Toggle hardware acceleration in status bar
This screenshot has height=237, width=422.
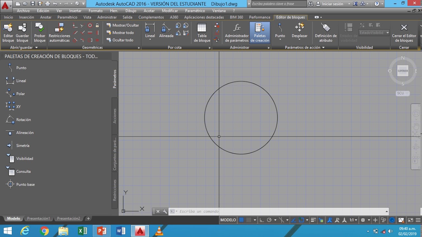point(392,220)
